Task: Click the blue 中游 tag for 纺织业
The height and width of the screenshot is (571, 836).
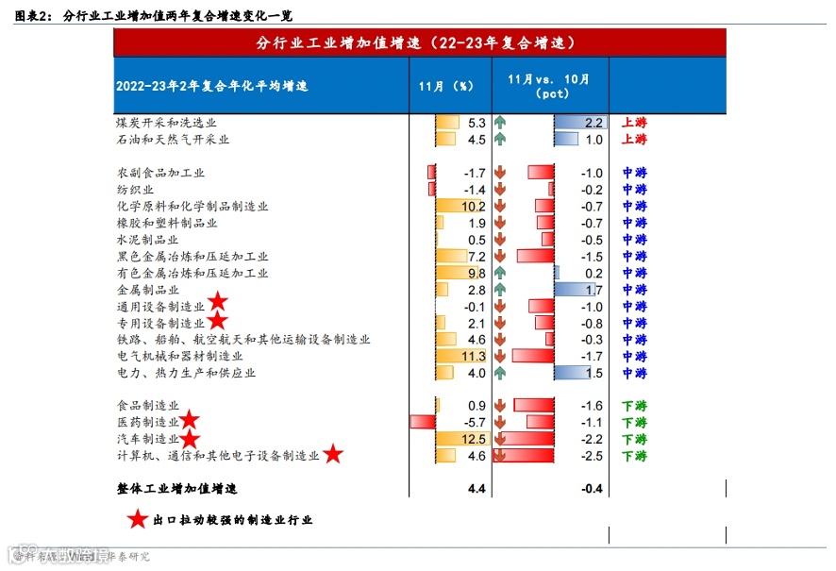Action: 634,190
